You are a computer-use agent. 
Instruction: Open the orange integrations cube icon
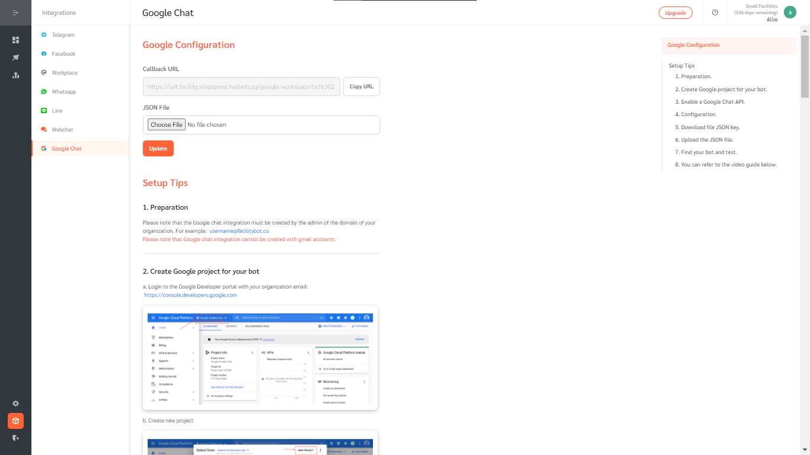(x=15, y=421)
